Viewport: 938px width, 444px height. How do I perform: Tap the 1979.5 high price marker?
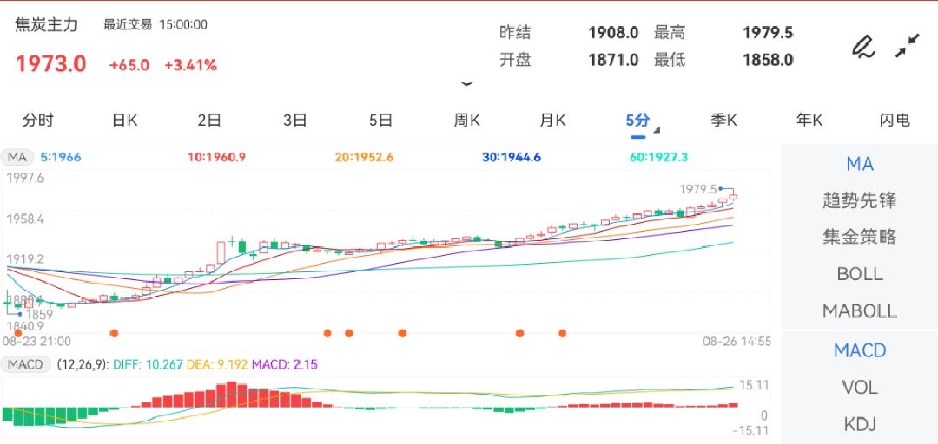tap(700, 188)
